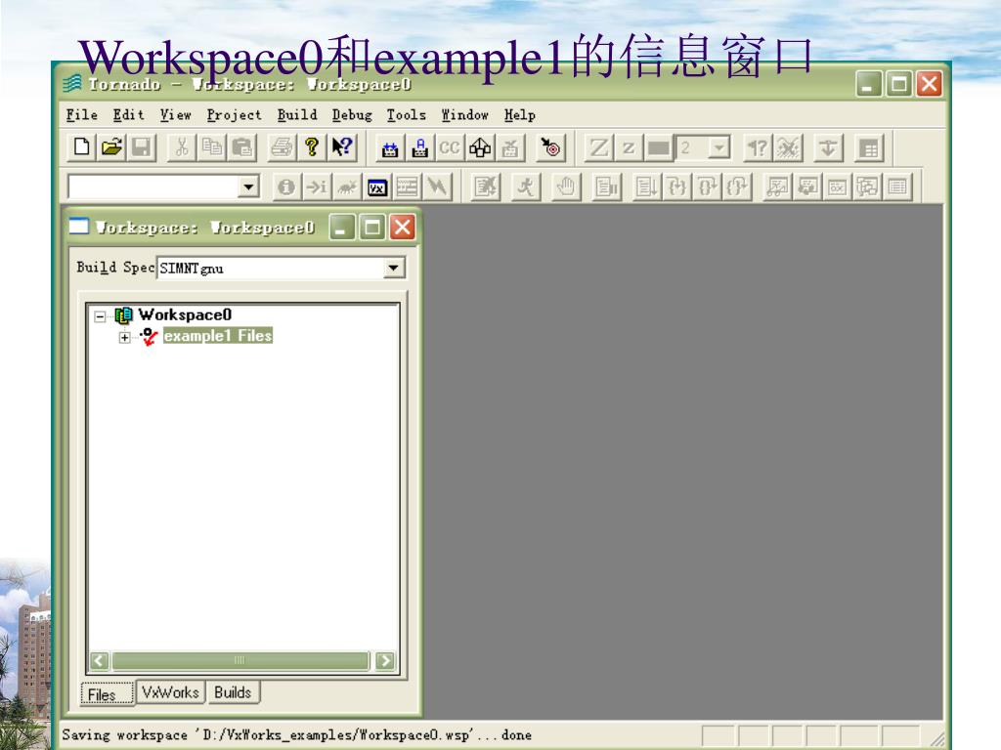Click the Copy icon in toolbar
The height and width of the screenshot is (750, 1001).
click(211, 148)
